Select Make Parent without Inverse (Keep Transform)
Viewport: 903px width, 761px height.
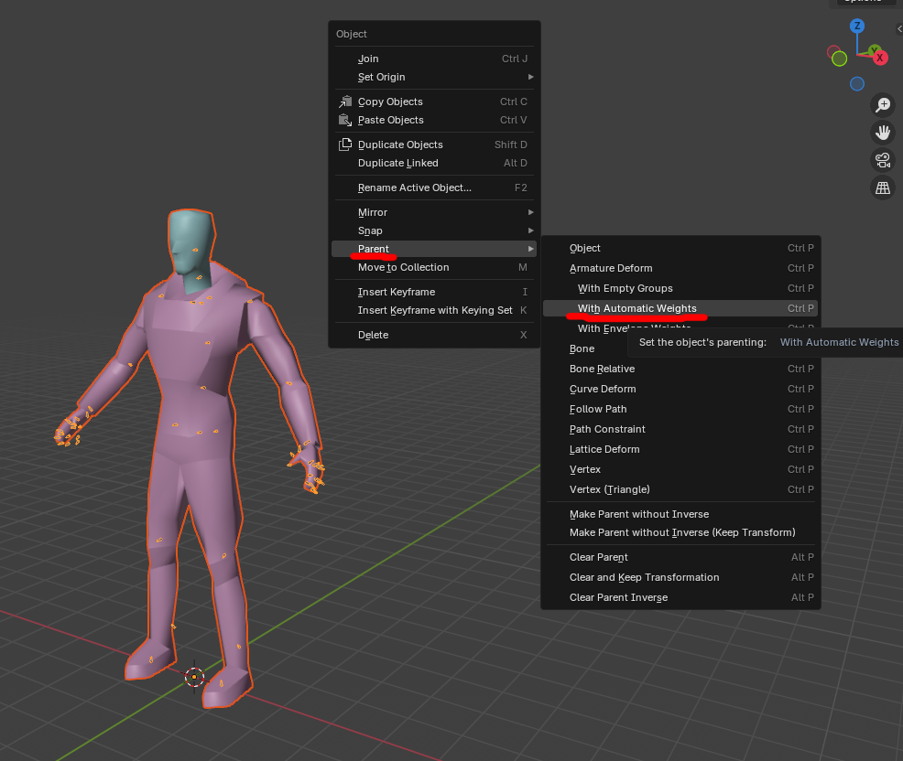click(680, 532)
